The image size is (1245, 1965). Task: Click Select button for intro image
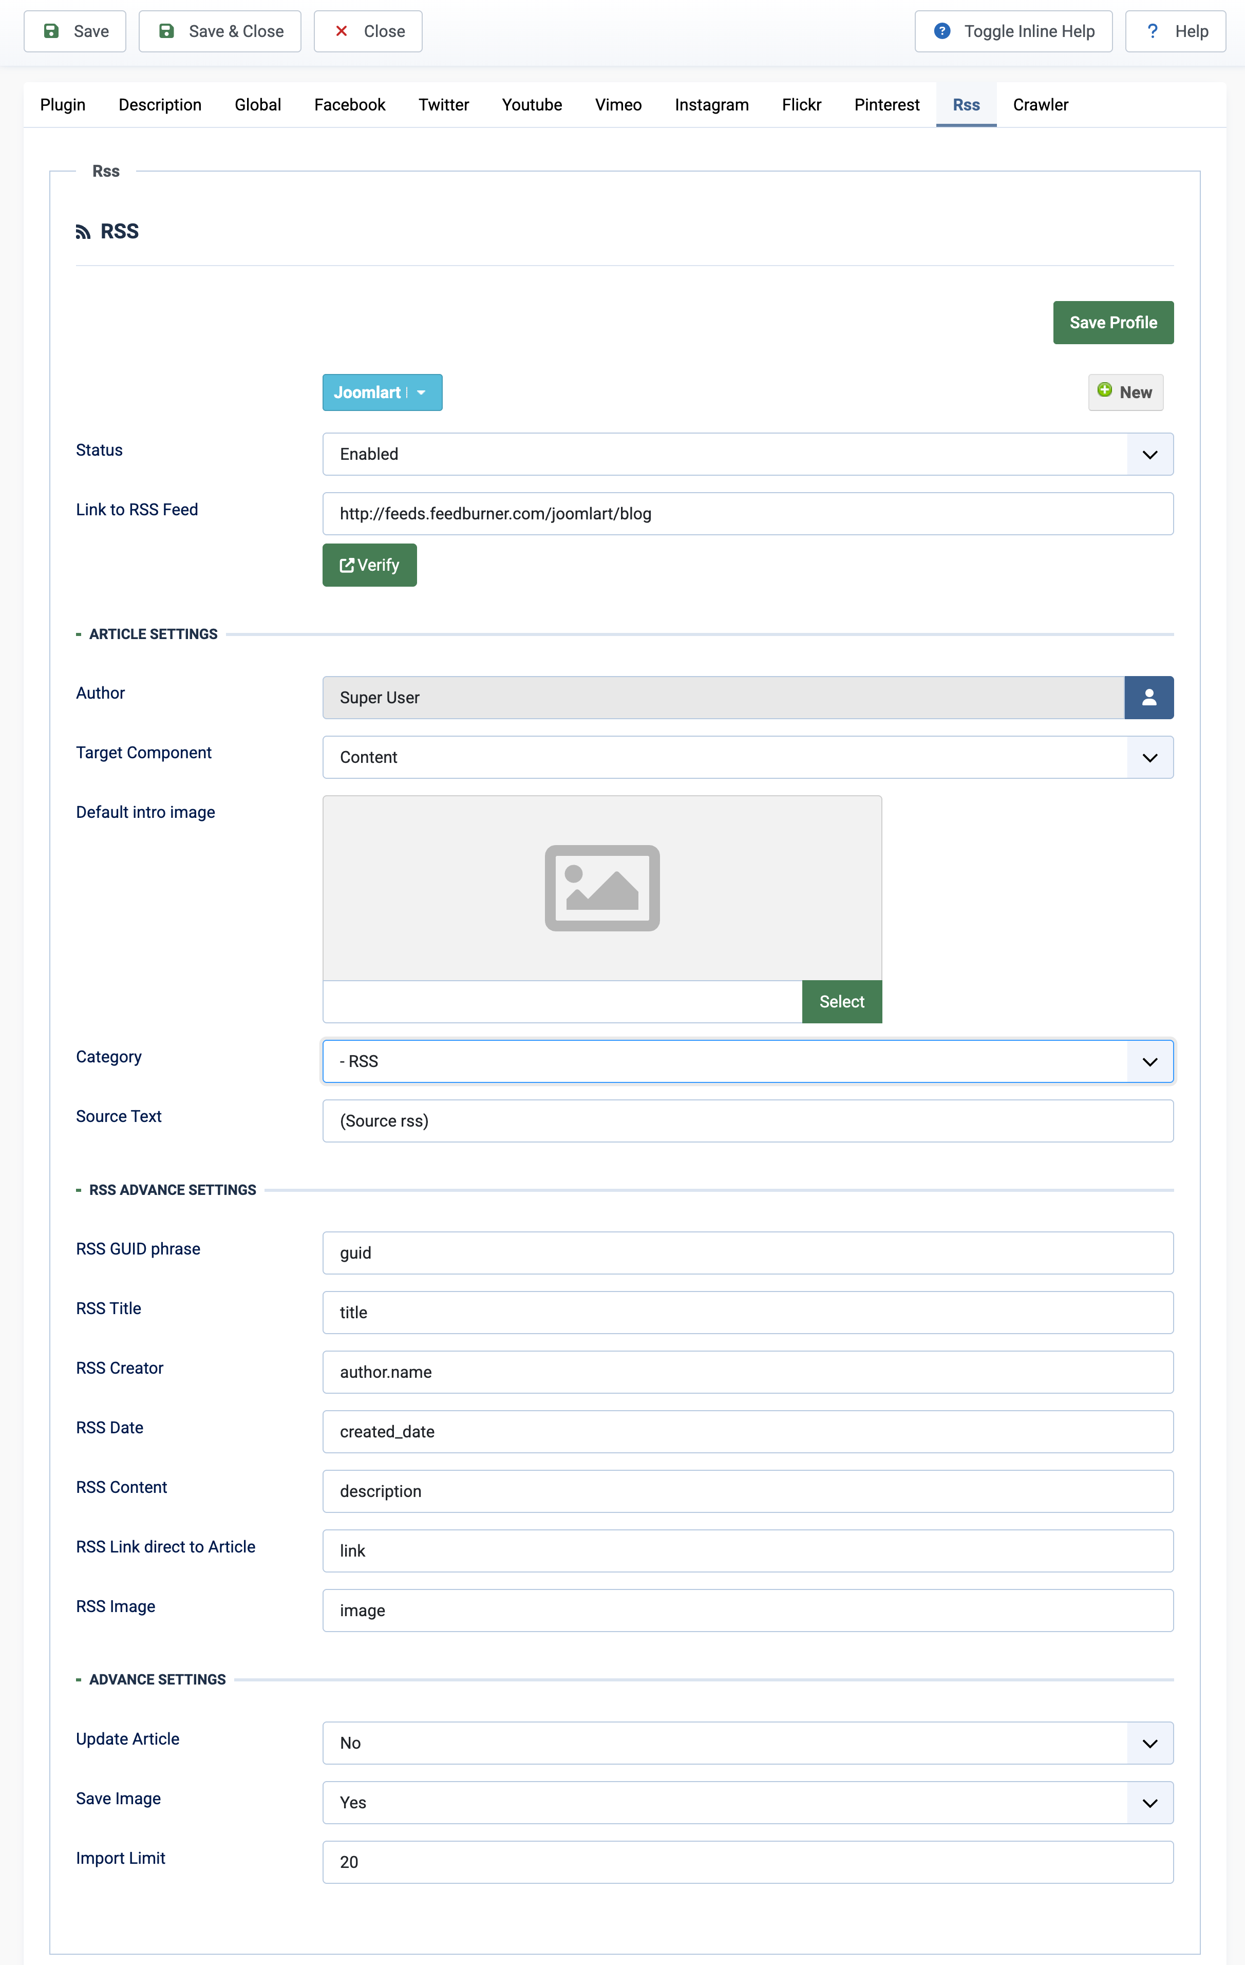pyautogui.click(x=841, y=1001)
